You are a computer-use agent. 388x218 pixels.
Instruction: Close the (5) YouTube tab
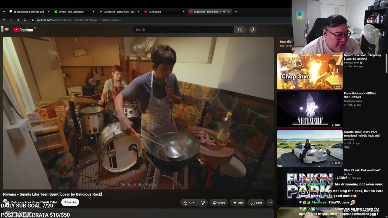(184, 12)
